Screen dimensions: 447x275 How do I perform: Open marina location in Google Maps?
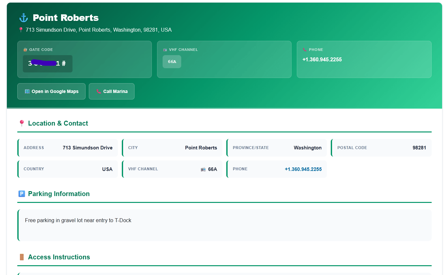(x=51, y=91)
